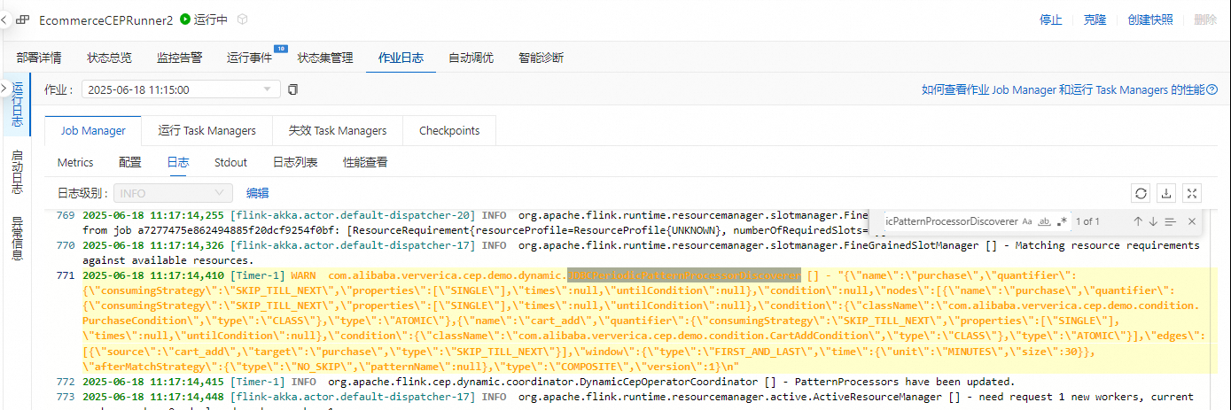Open the 运行事件 tab
1231x410 pixels.
point(249,58)
